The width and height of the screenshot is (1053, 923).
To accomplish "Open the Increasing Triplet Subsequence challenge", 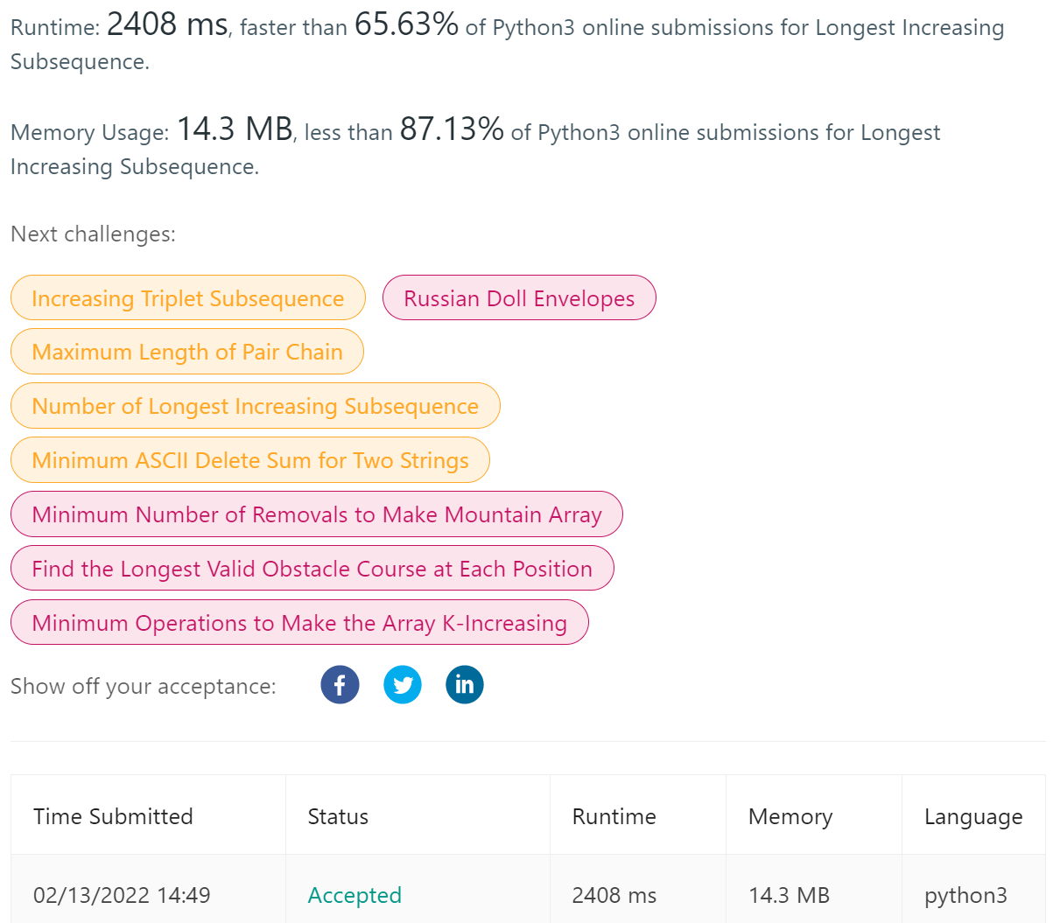I will pos(187,297).
